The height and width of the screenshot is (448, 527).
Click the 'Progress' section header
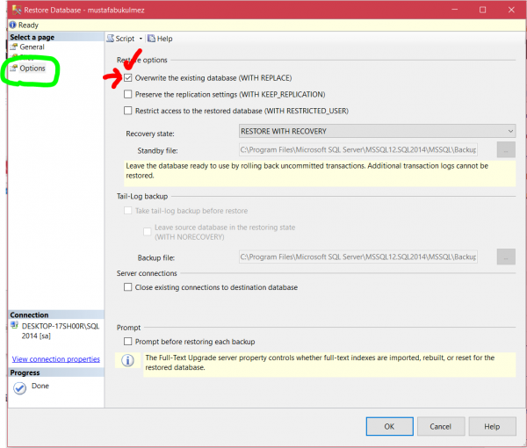(25, 372)
